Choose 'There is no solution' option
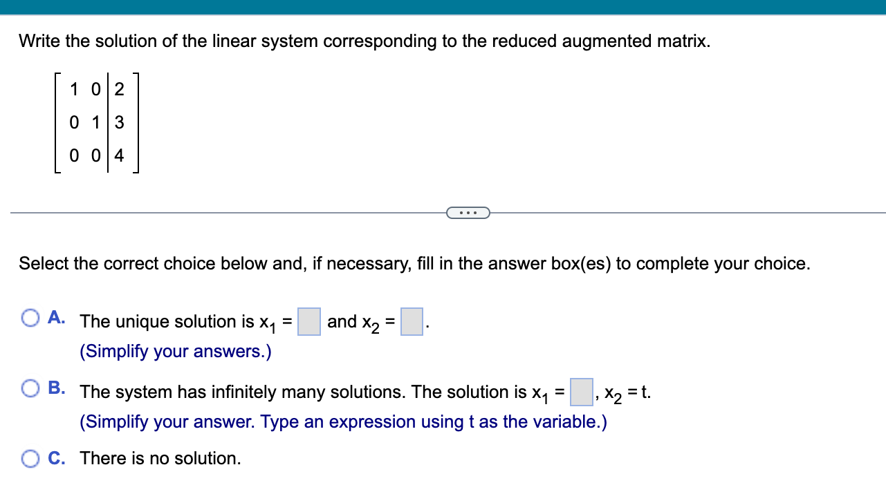The height and width of the screenshot is (494, 886). (160, 458)
